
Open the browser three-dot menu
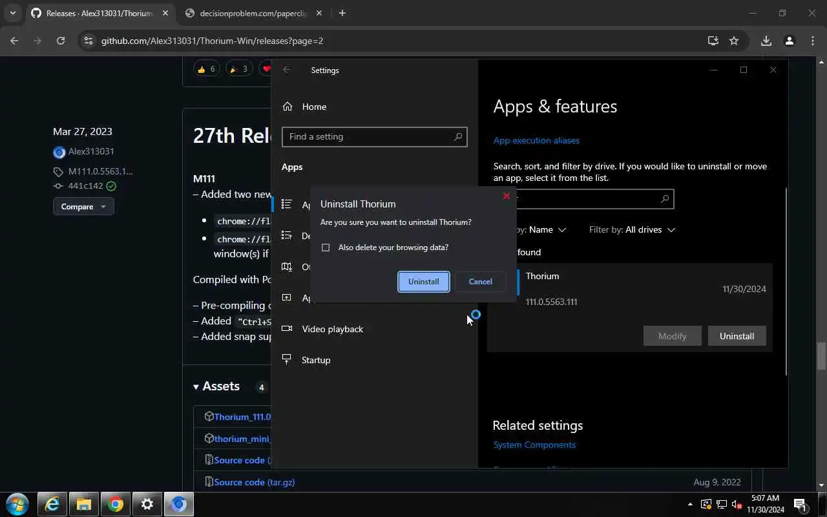point(813,41)
